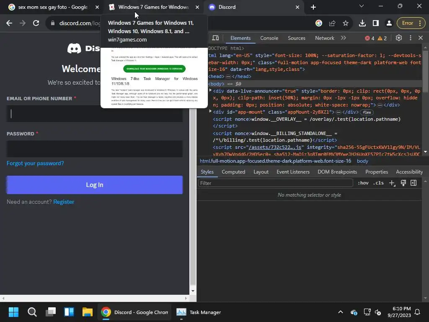Close the Windows 7 Games tab

197,7
